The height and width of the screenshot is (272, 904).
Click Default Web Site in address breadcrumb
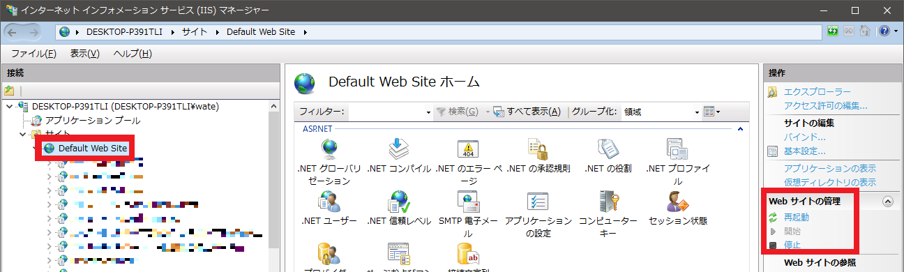[x=261, y=32]
